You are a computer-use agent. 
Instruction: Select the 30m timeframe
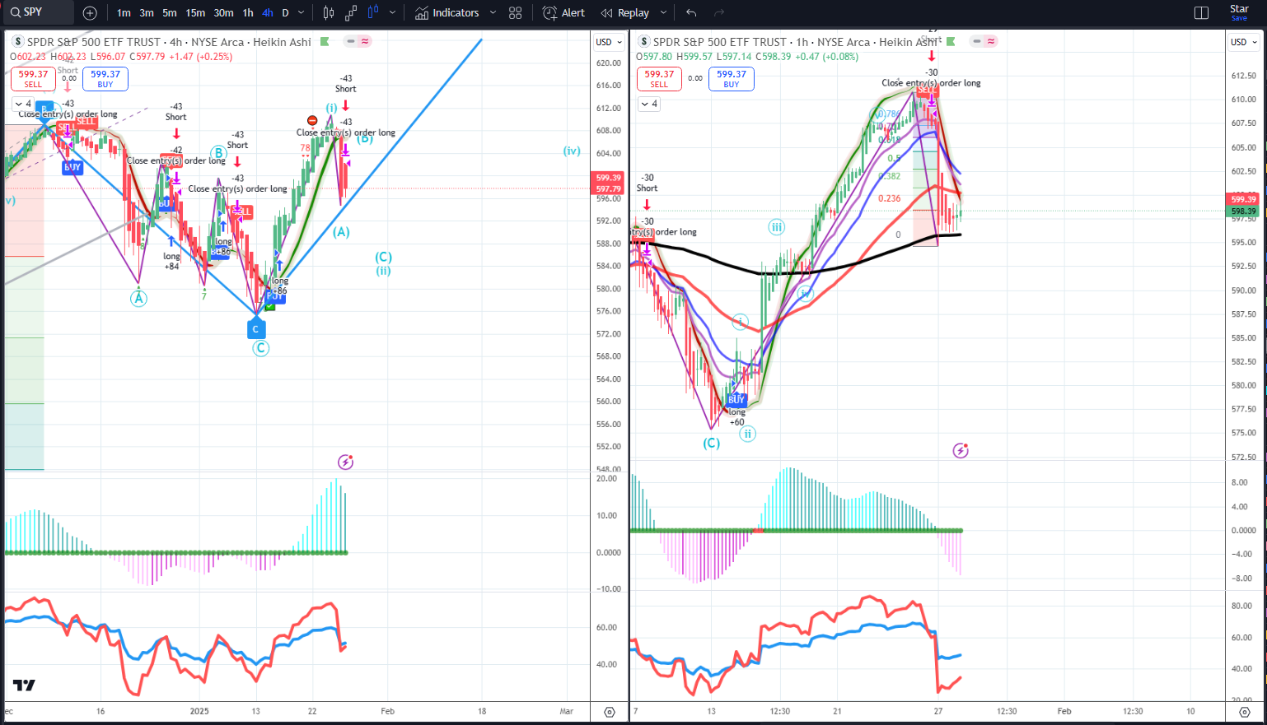click(x=223, y=12)
